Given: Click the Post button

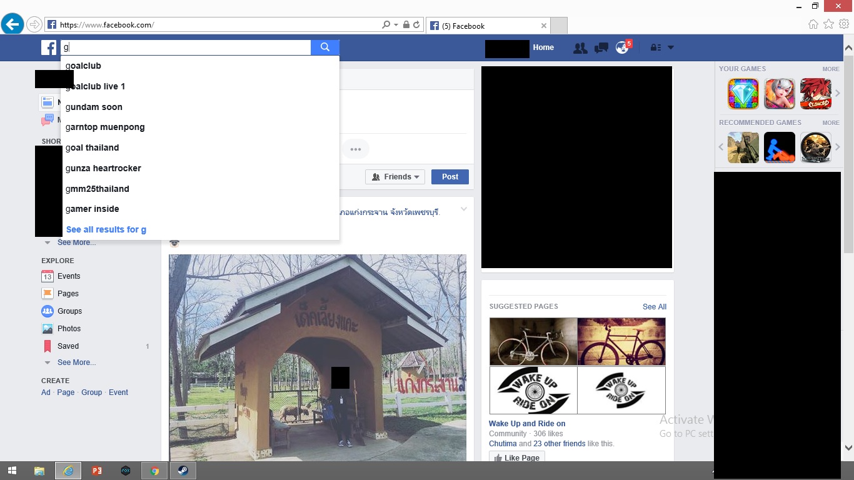Looking at the screenshot, I should click(x=450, y=177).
